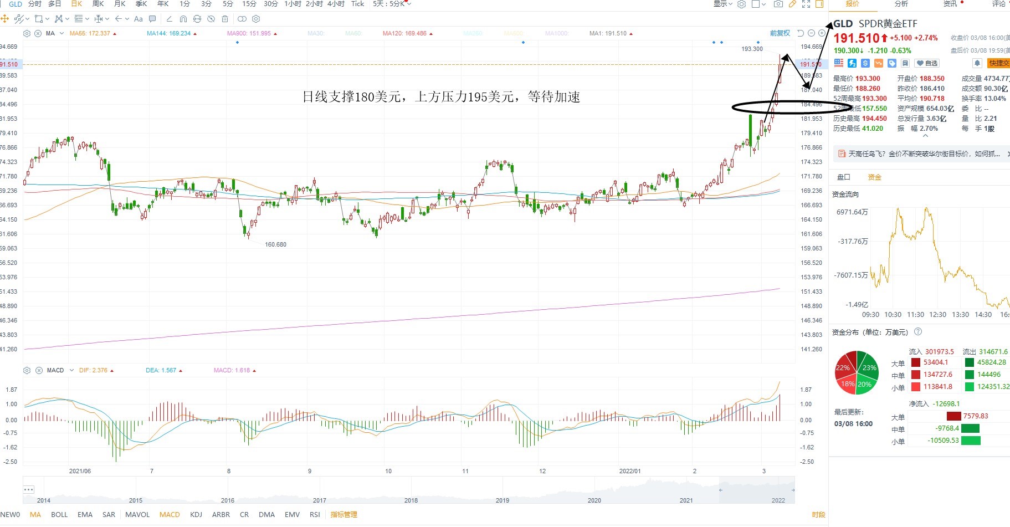Close the MACD indicator panel
Image resolution: width=1010 pixels, height=527 pixels.
click(x=39, y=370)
